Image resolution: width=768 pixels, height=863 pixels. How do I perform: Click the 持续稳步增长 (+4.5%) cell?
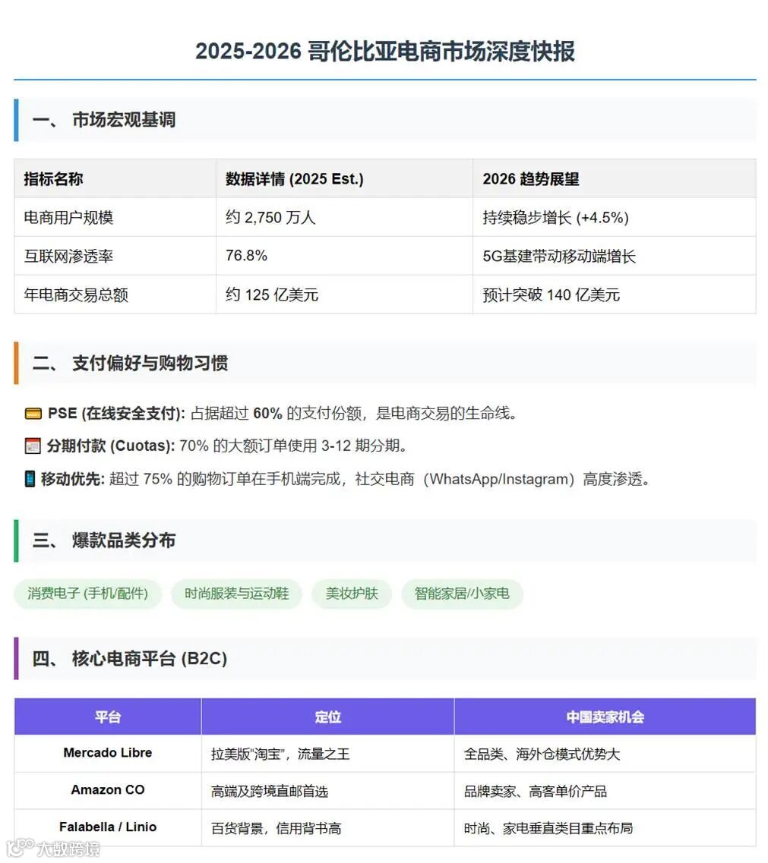(x=615, y=217)
